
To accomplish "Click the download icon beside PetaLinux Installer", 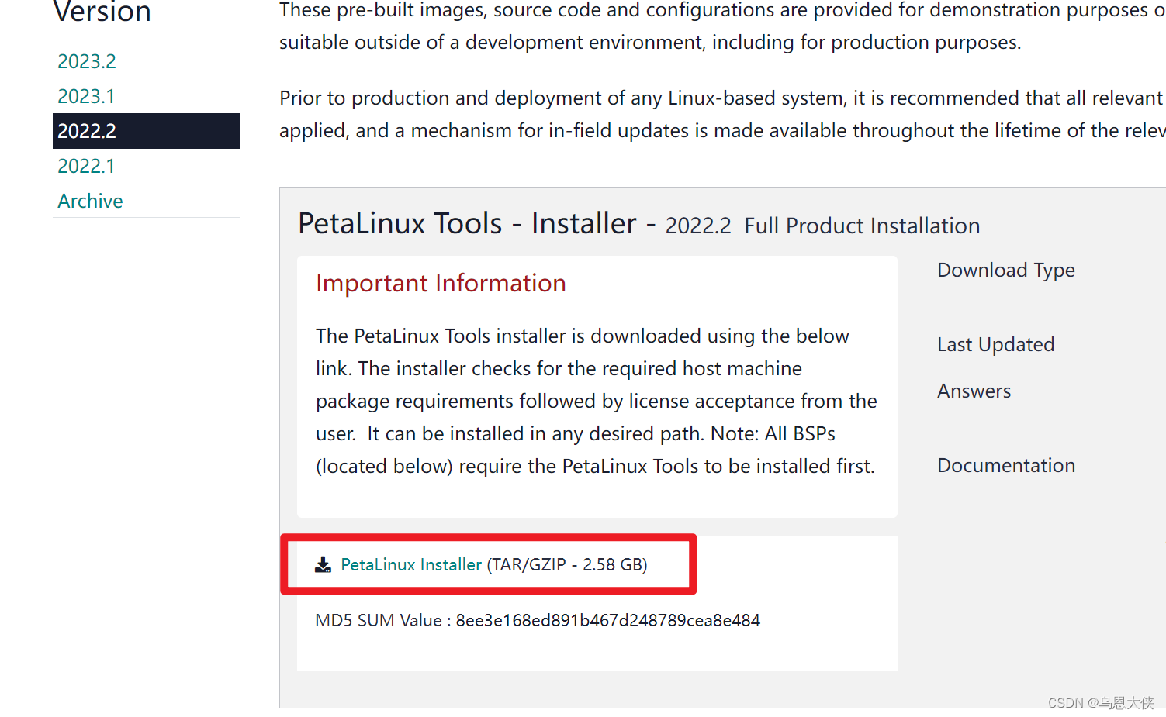I will click(x=323, y=565).
